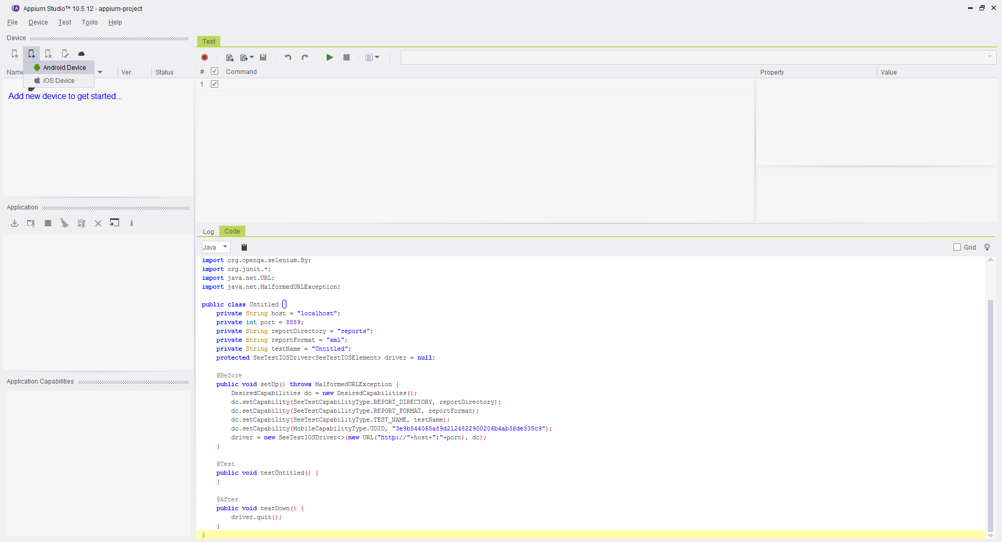Copy code with the clipboard icon
Image resolution: width=1002 pixels, height=542 pixels.
pos(244,247)
